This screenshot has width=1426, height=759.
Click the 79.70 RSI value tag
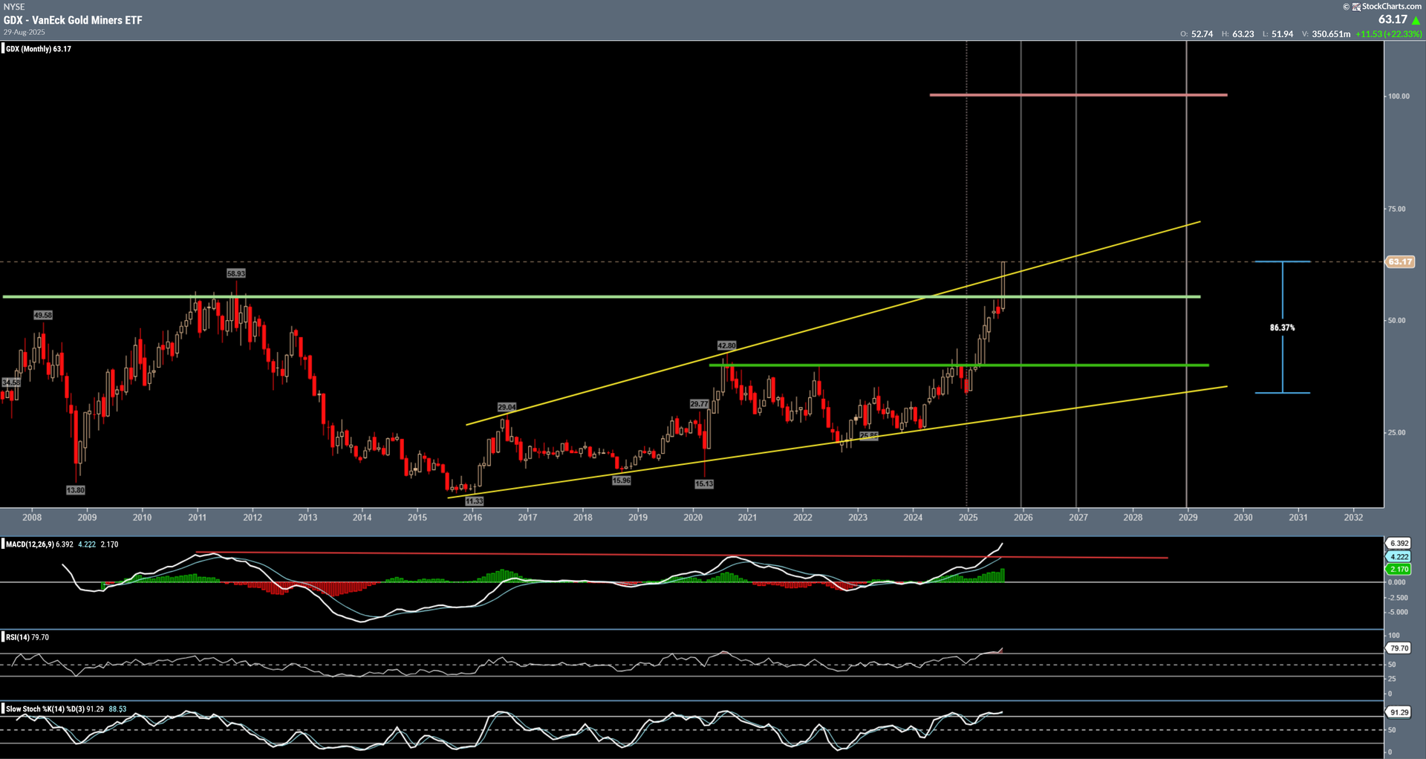point(1399,648)
